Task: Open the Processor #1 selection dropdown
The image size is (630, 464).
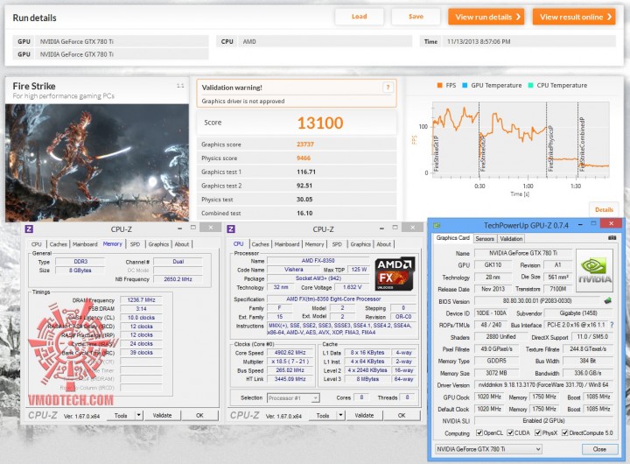Action: [x=293, y=397]
